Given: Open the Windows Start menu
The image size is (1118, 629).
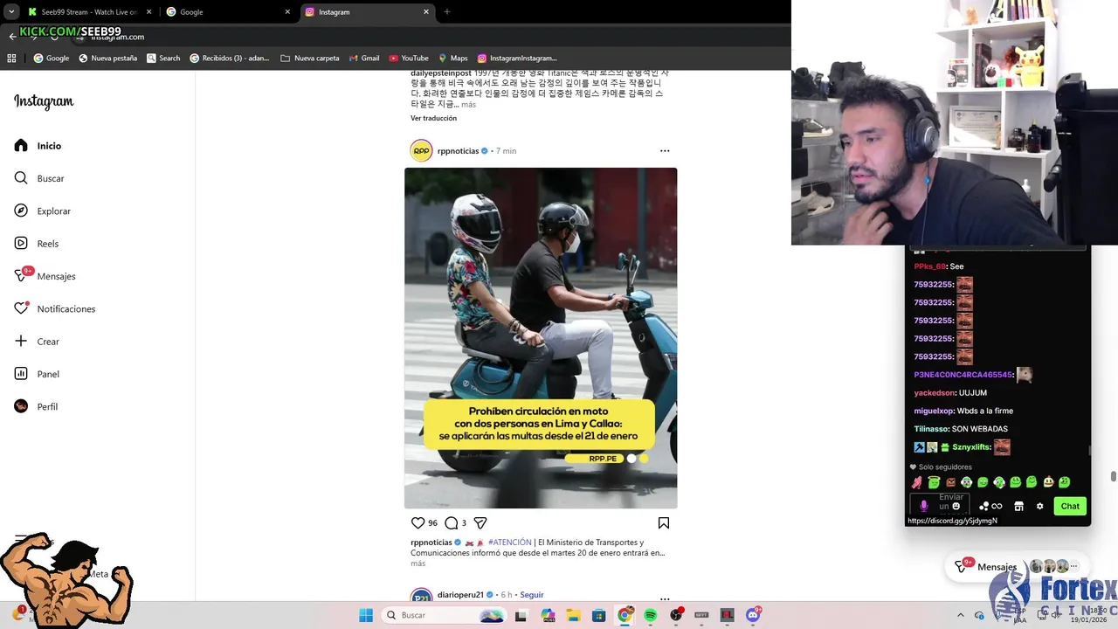Looking at the screenshot, I should [366, 615].
